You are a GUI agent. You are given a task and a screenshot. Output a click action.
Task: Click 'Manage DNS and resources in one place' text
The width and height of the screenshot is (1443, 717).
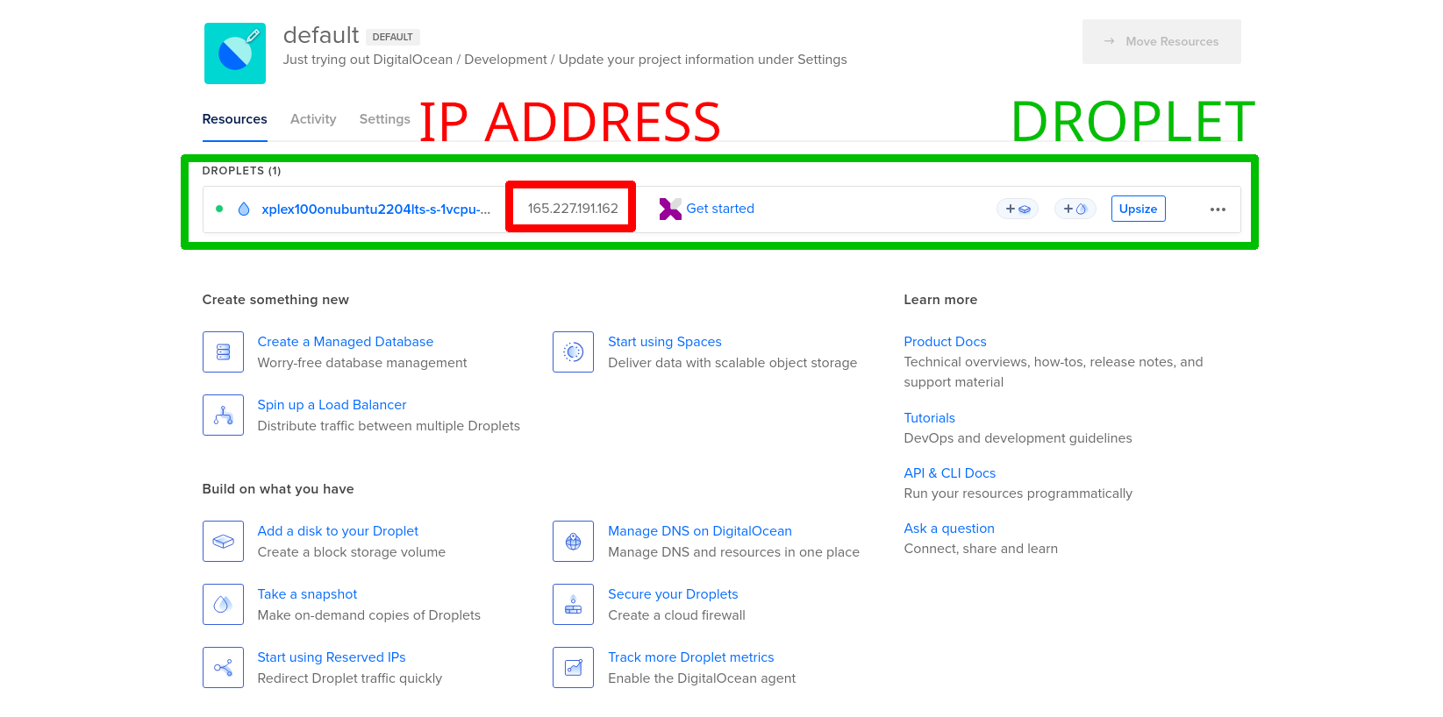point(733,552)
